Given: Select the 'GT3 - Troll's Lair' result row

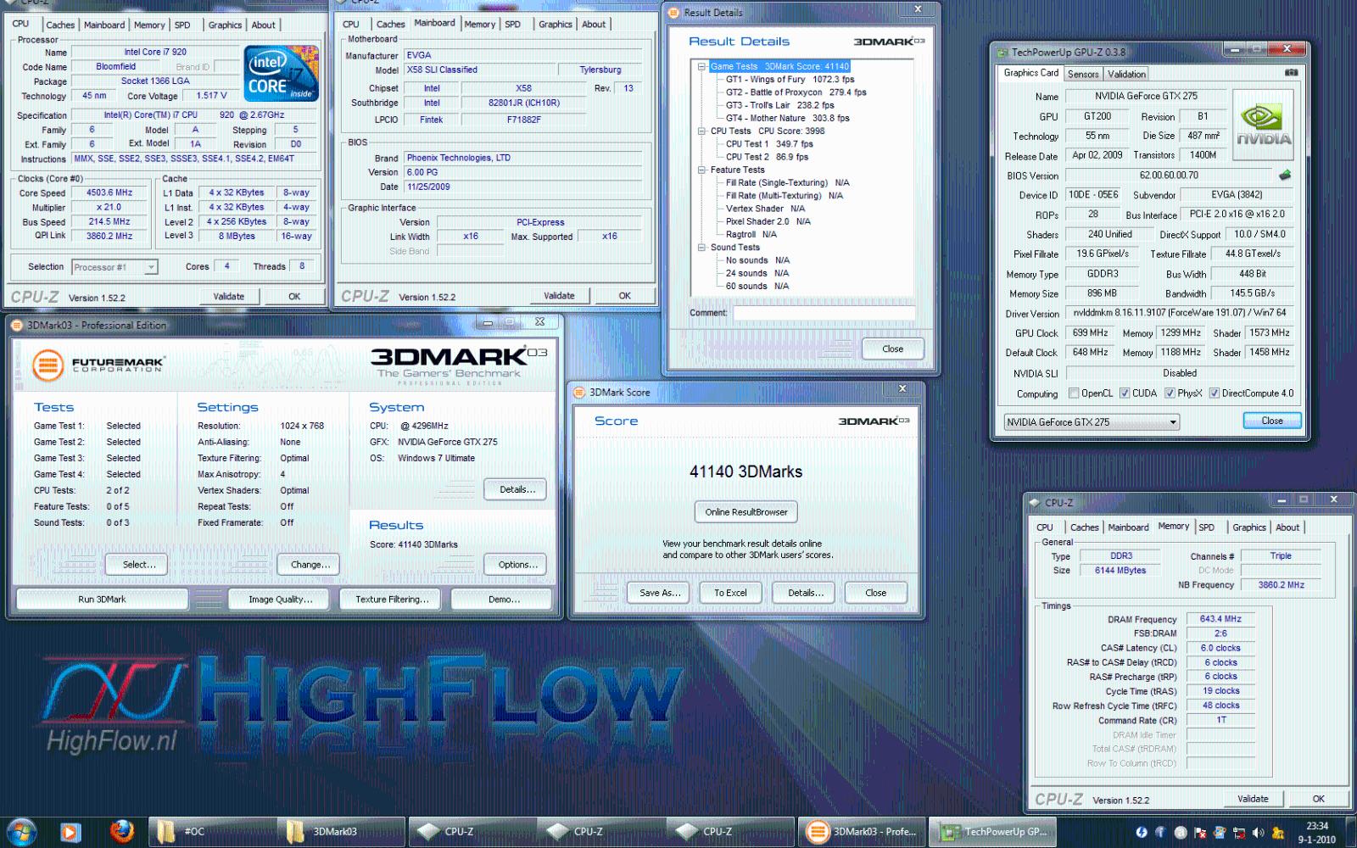Looking at the screenshot, I should point(780,105).
